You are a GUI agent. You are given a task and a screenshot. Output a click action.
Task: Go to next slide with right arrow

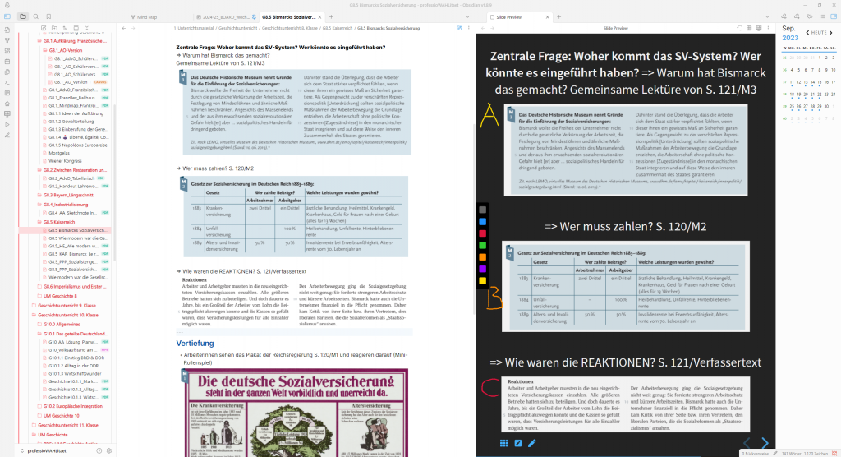pyautogui.click(x=765, y=444)
